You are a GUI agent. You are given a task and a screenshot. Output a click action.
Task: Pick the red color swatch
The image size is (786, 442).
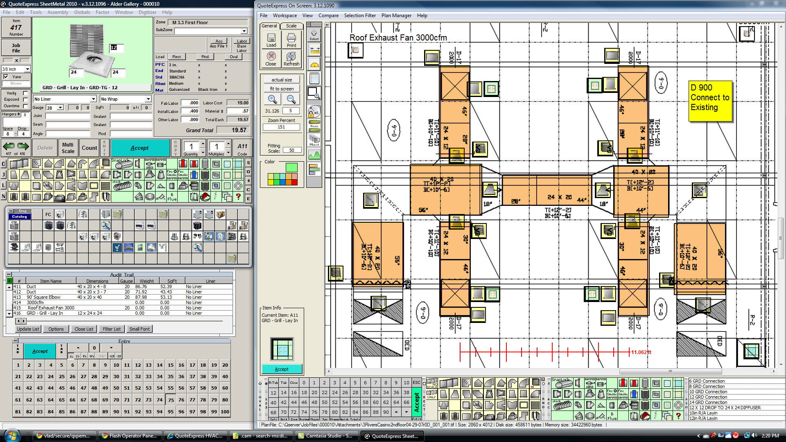pyautogui.click(x=294, y=182)
